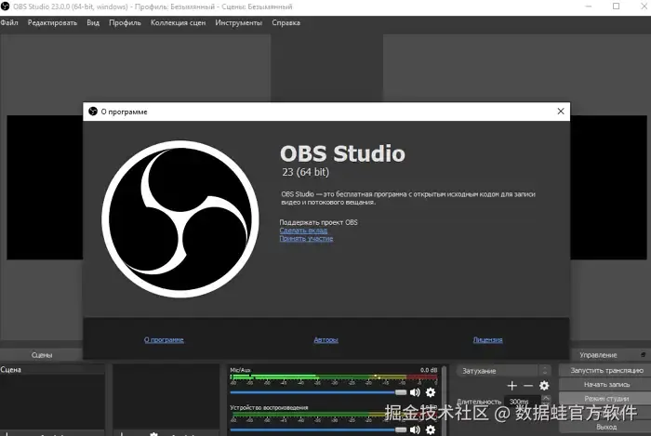Add a transition with the plus icon
This screenshot has width=651, height=436.
(511, 386)
